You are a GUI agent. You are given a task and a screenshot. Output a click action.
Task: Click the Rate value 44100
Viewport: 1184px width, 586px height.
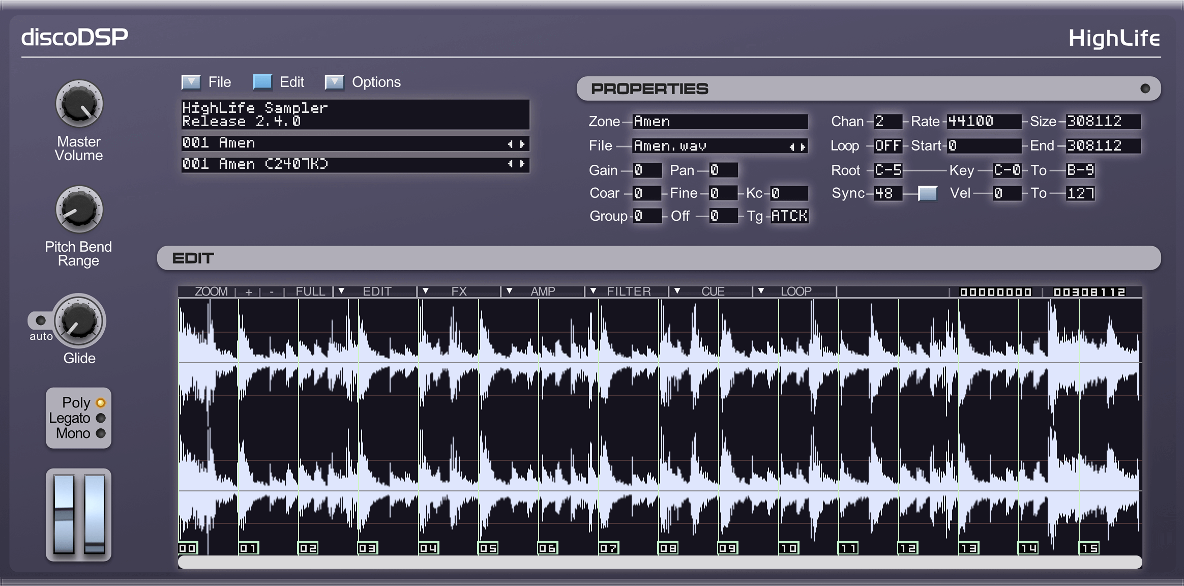(984, 122)
